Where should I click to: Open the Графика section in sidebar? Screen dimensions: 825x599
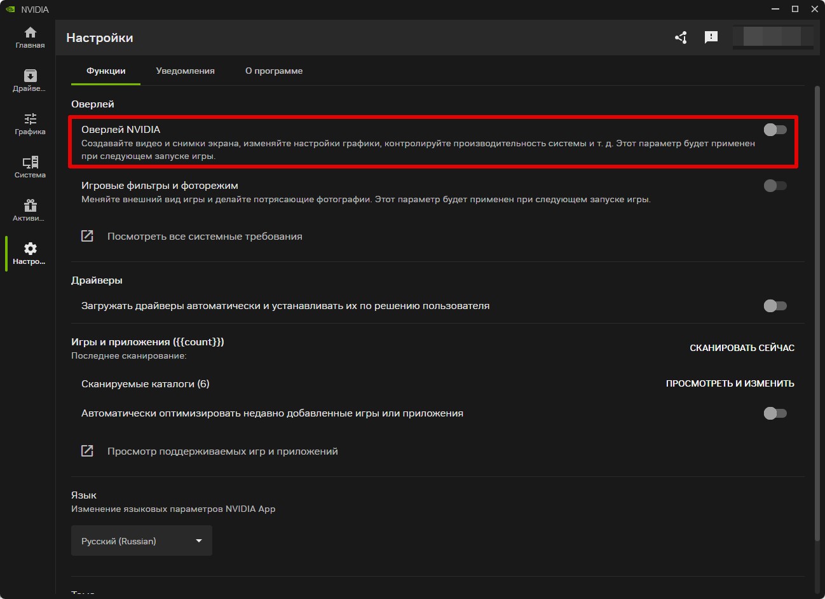click(x=30, y=124)
